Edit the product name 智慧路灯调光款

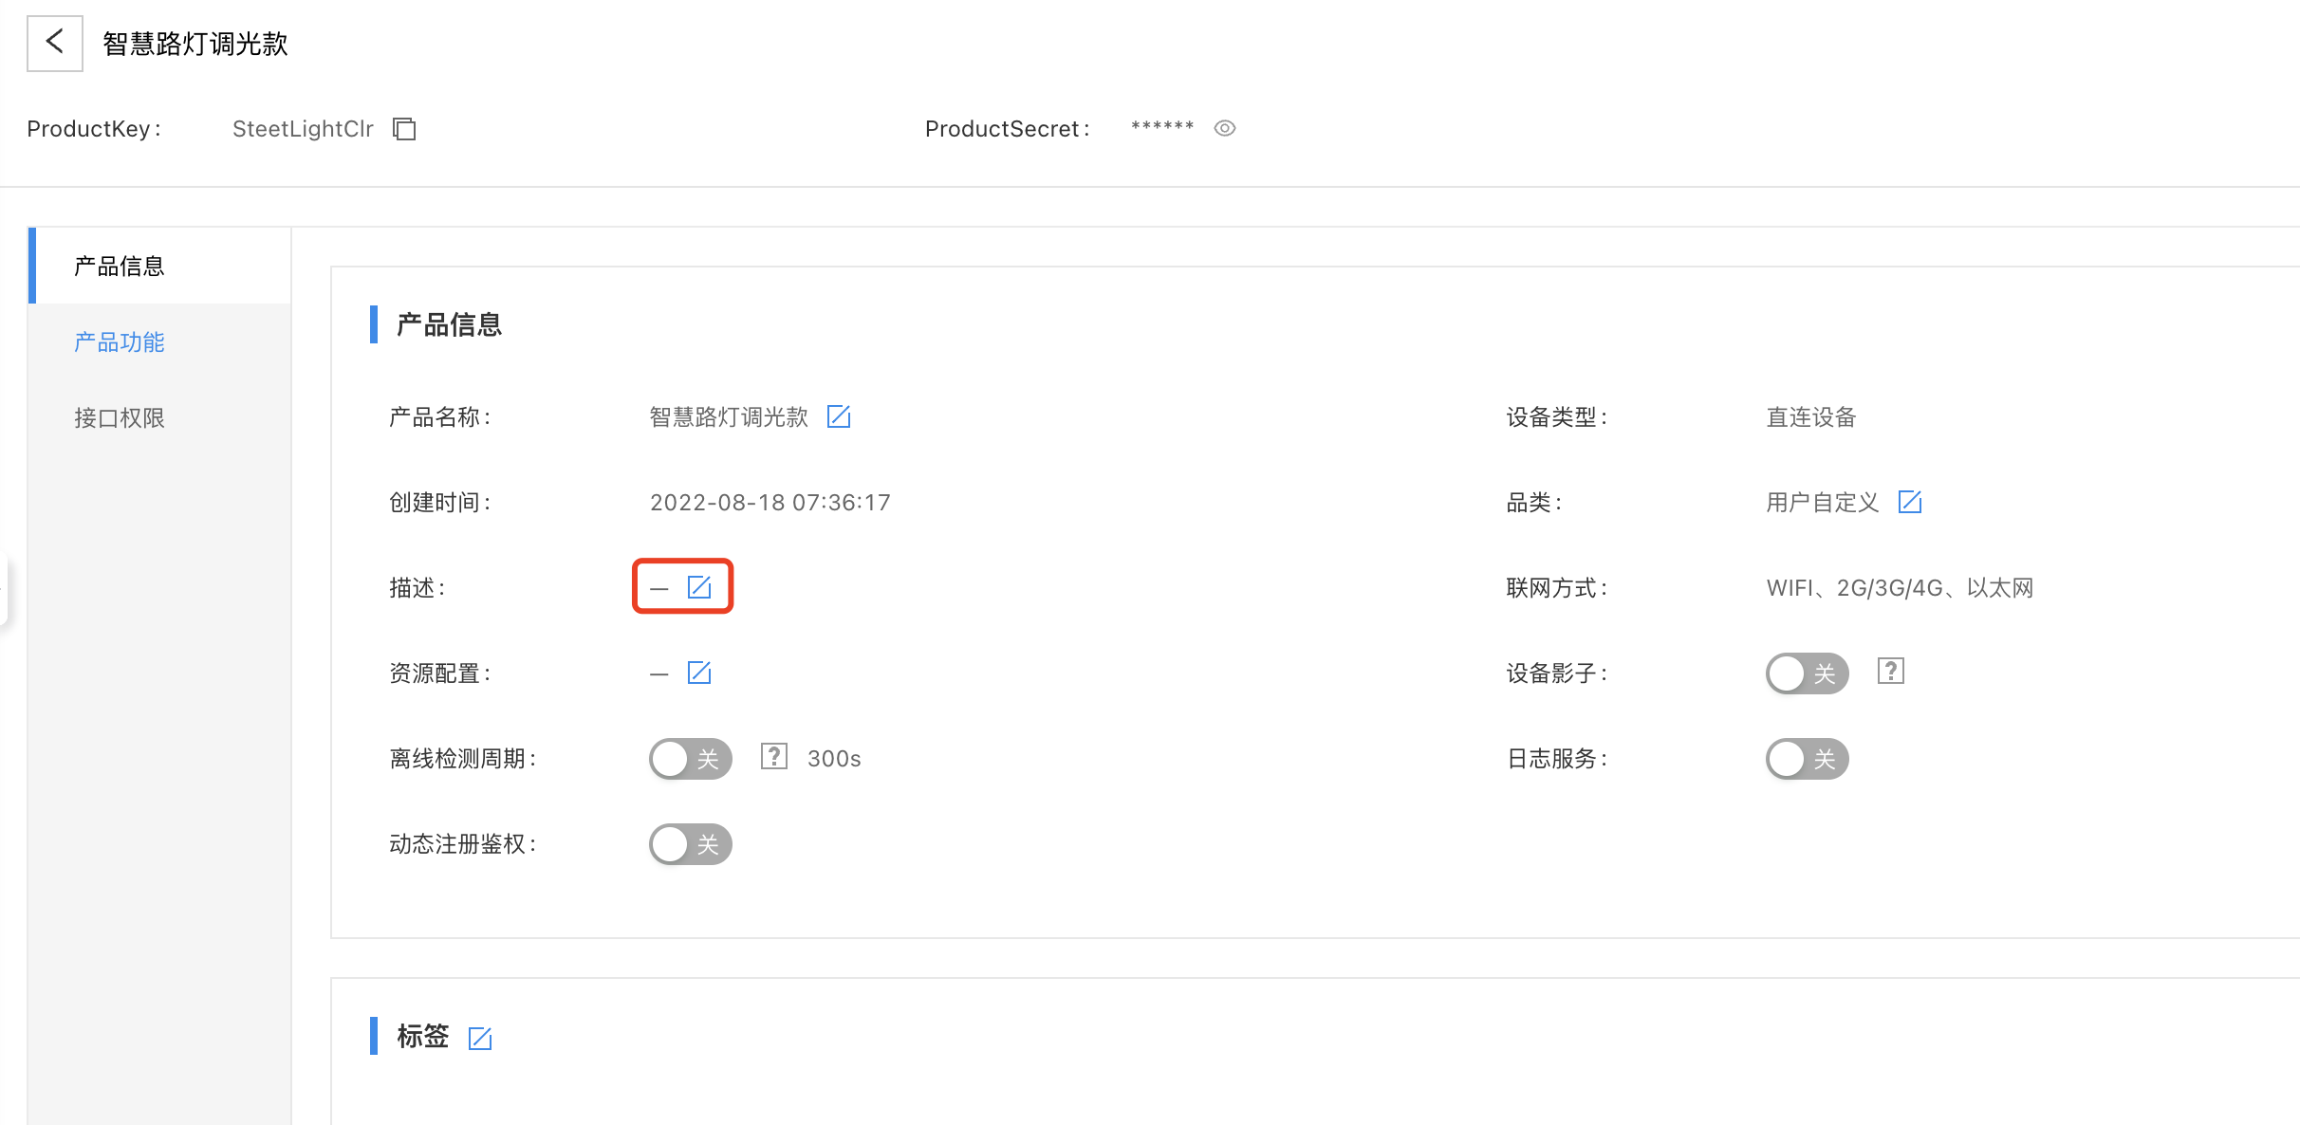tap(839, 416)
